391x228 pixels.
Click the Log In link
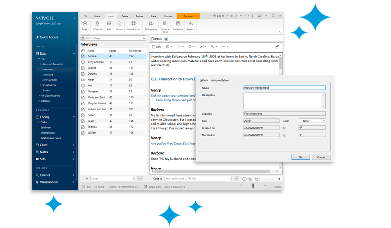(220, 16)
